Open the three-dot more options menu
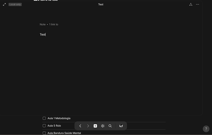 (x=197, y=5)
